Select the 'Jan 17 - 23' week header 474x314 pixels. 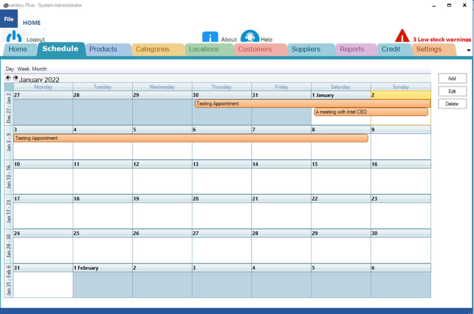pos(9,212)
